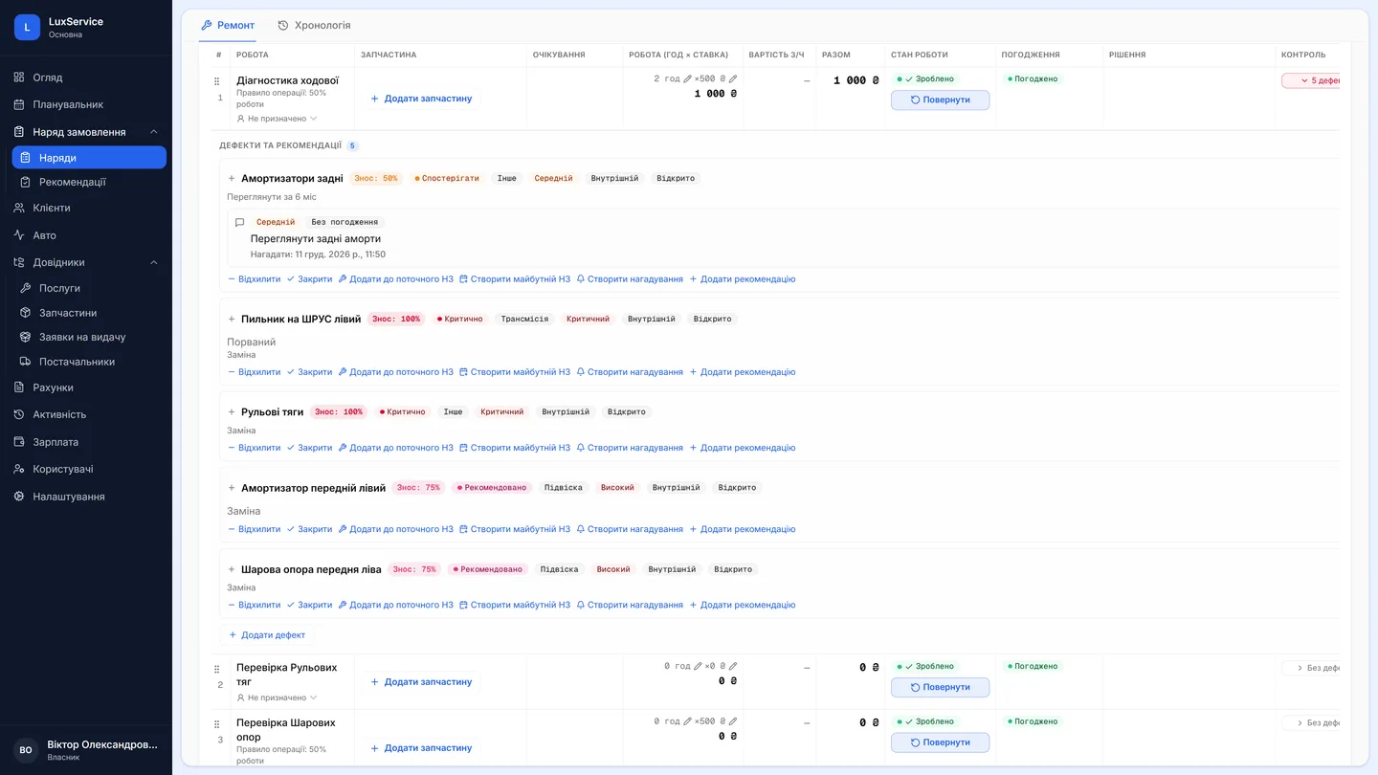Viewport: 1378px width, 775px height.
Task: Edit rate pencil in Діагностика ходової row
Action: pyautogui.click(x=733, y=79)
